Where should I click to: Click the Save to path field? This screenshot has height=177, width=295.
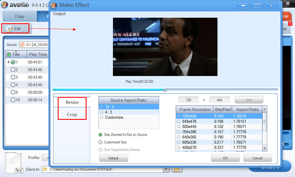[x=103, y=169]
